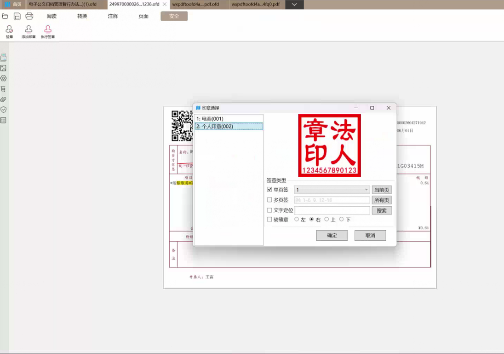Select the 左 radio option
The image size is (504, 354).
[x=297, y=219]
